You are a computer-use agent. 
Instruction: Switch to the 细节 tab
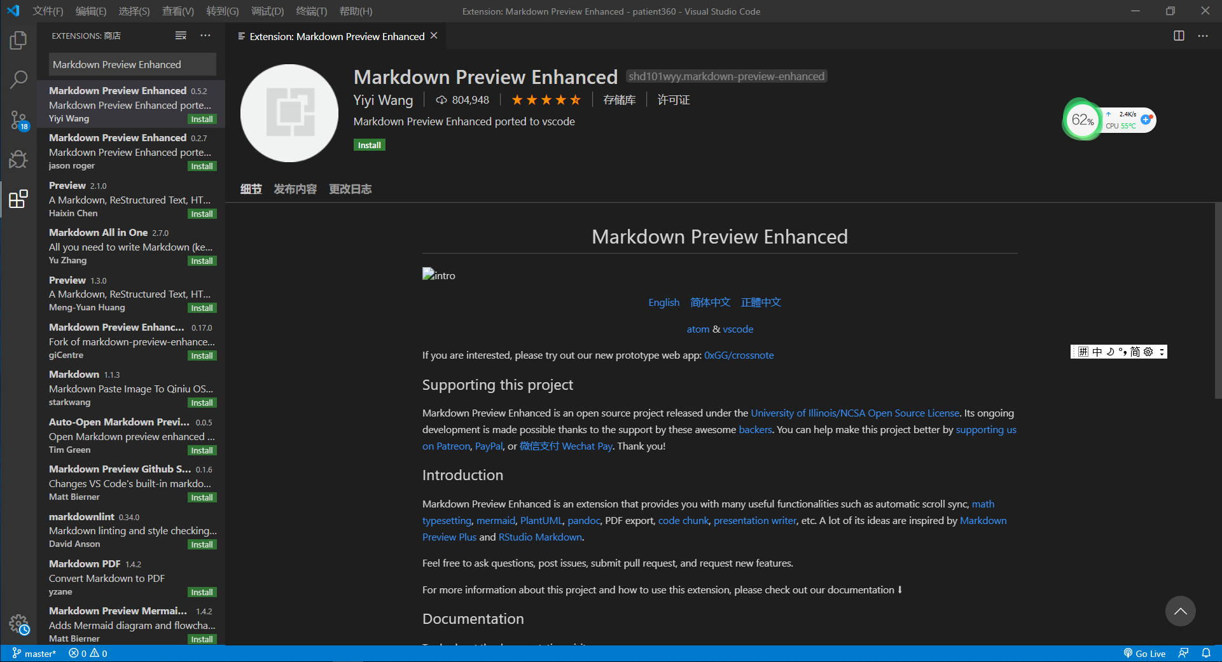click(x=251, y=189)
